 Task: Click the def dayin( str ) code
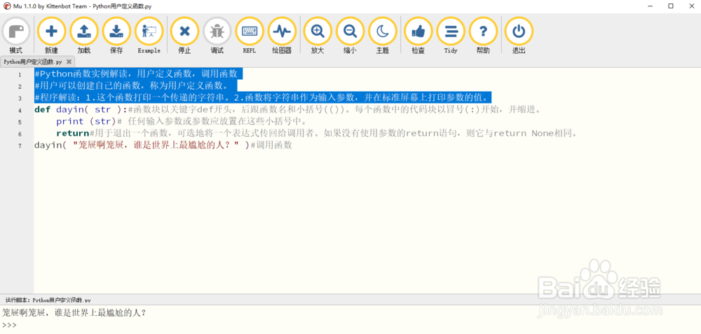81,109
